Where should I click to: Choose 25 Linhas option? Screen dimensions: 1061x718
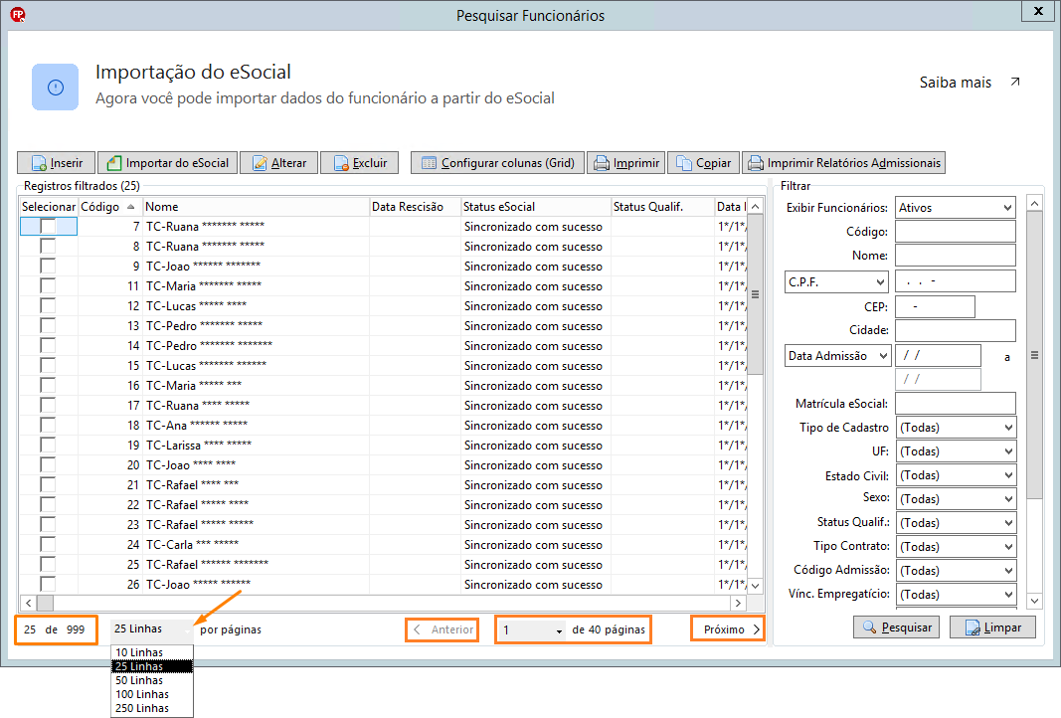coord(152,666)
